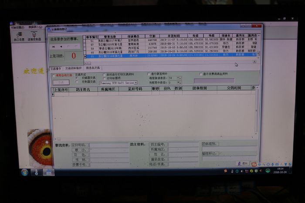The height and width of the screenshot is (203, 305).
Task: Go to first race record navigation arrow
Action: 53,46
